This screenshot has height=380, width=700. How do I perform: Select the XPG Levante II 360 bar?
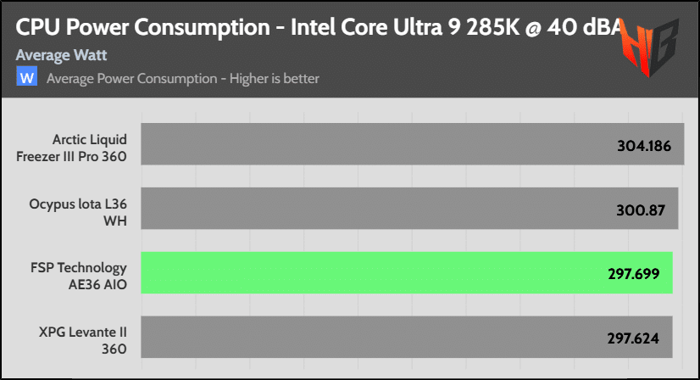click(x=407, y=337)
